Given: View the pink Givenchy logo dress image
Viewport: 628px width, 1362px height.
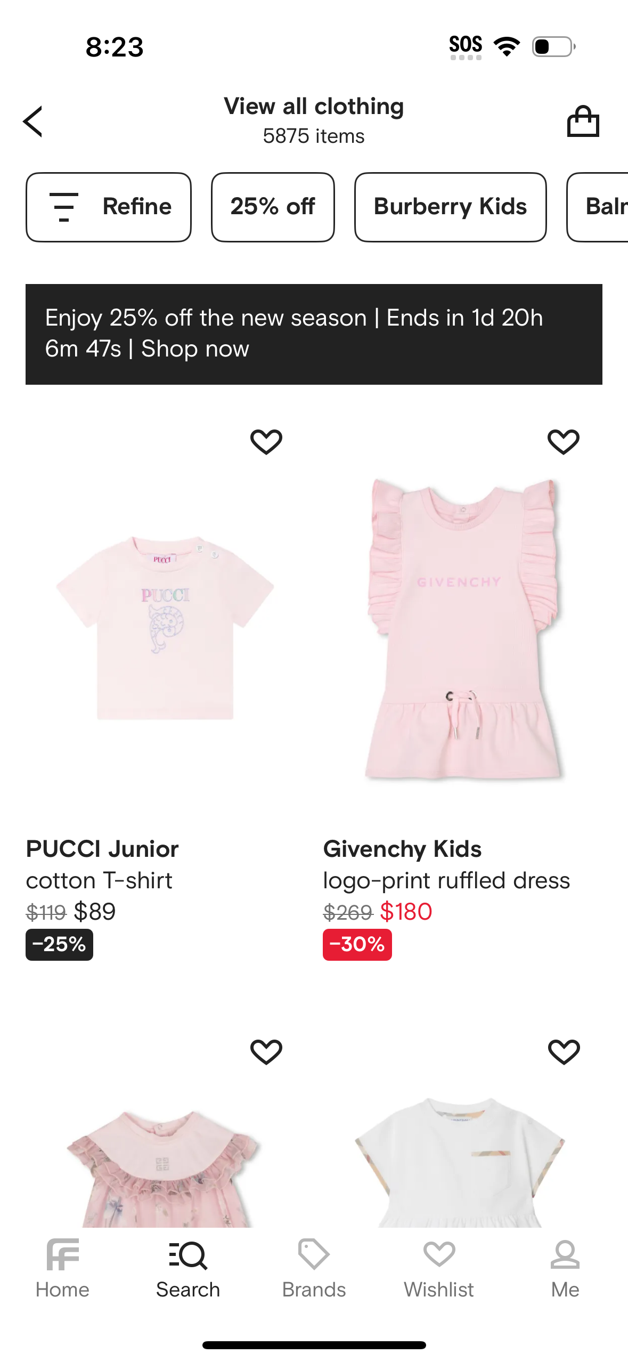Looking at the screenshot, I should [x=462, y=629].
